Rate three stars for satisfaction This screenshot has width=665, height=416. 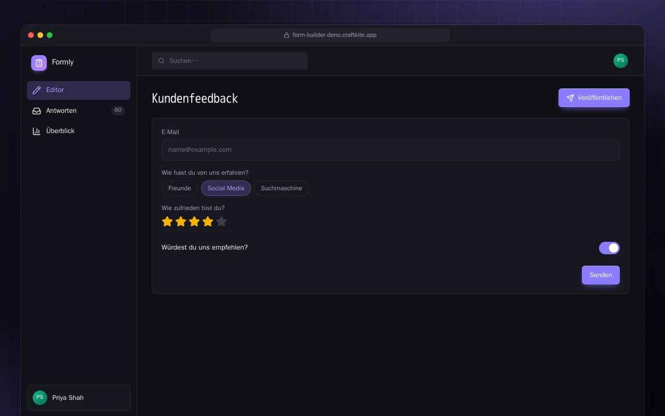(194, 222)
